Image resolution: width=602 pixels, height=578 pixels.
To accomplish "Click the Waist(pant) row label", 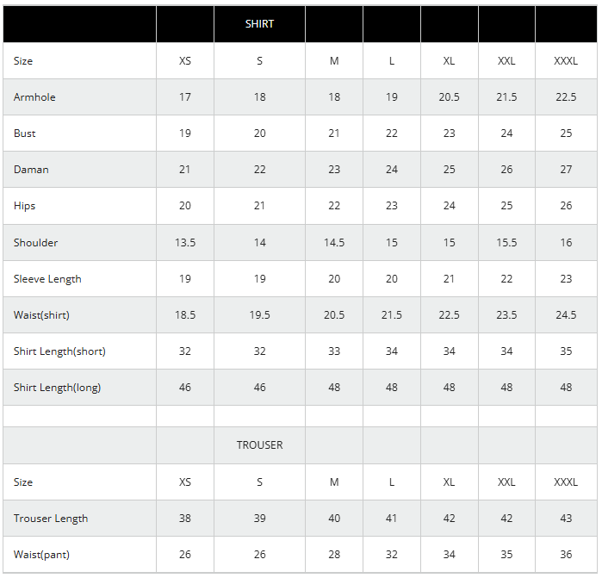I will coord(41,555).
